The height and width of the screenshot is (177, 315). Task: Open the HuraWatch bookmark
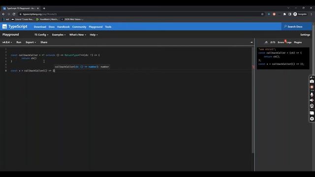click(x=47, y=20)
